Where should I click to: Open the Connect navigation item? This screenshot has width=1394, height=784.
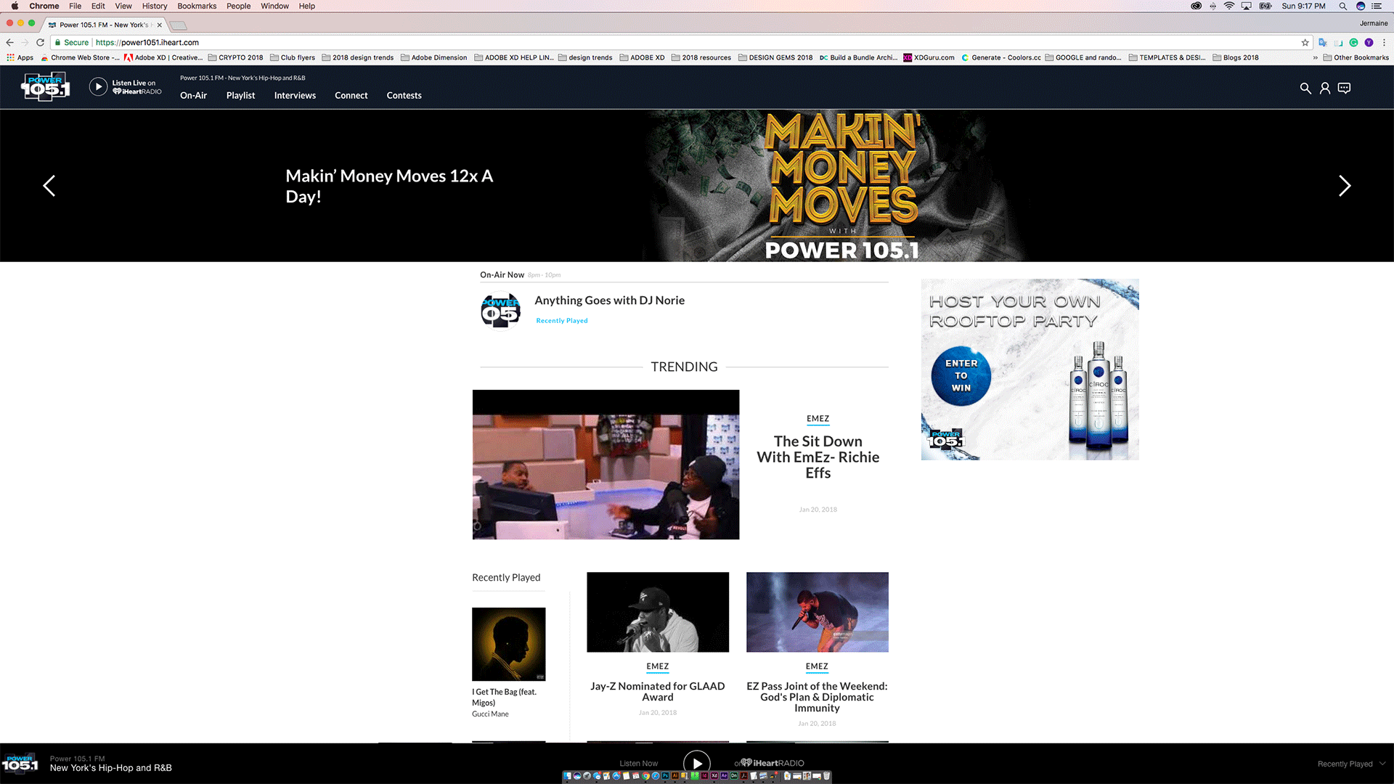(351, 95)
